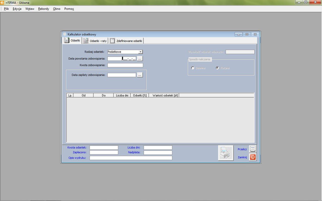Click the printer icon button
Viewport: 322px width, 201px height.
tap(226, 153)
